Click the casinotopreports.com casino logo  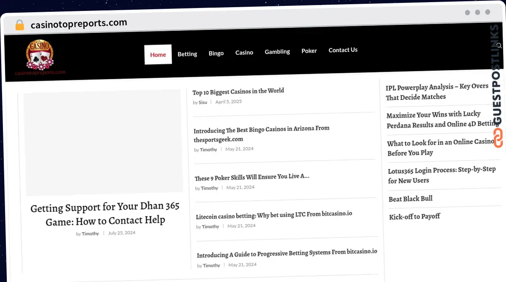point(40,57)
